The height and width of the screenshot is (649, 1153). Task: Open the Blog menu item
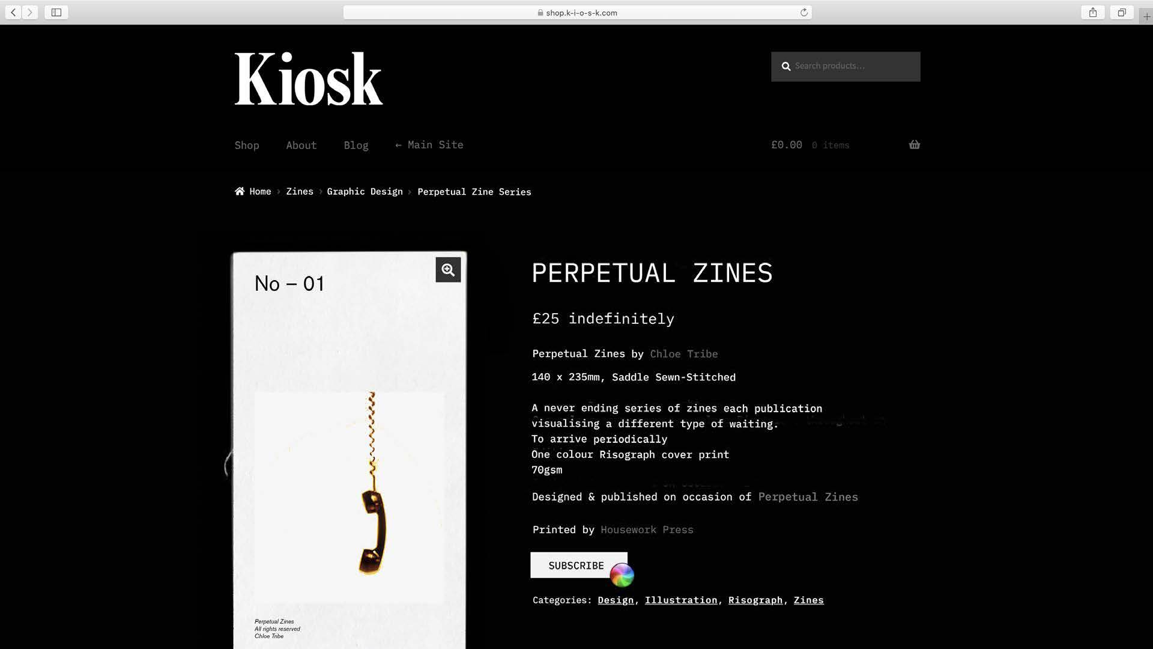tap(356, 145)
